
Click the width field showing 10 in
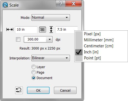coord(26,30)
